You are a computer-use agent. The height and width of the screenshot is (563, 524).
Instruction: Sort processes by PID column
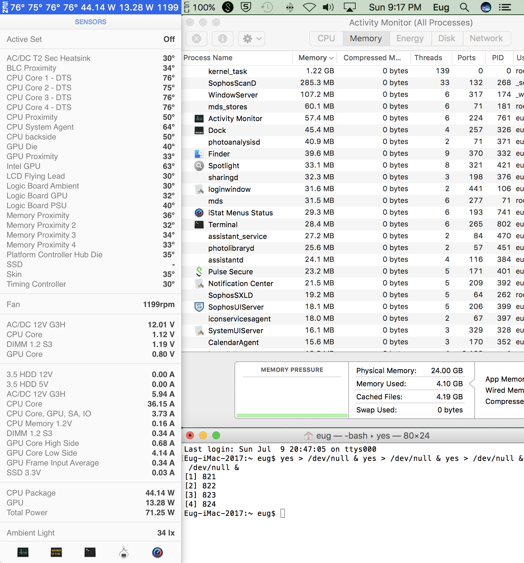pyautogui.click(x=499, y=58)
